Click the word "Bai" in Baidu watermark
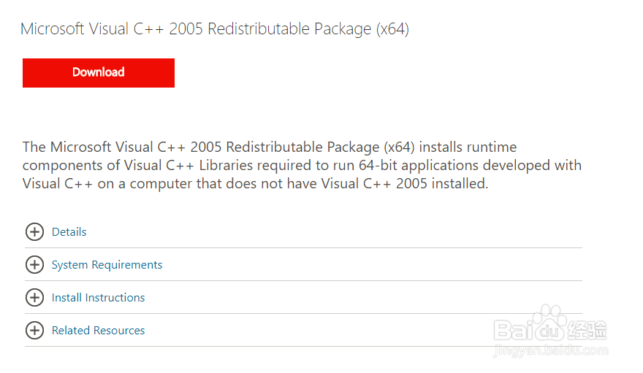Image resolution: width=643 pixels, height=373 pixels. (x=511, y=330)
